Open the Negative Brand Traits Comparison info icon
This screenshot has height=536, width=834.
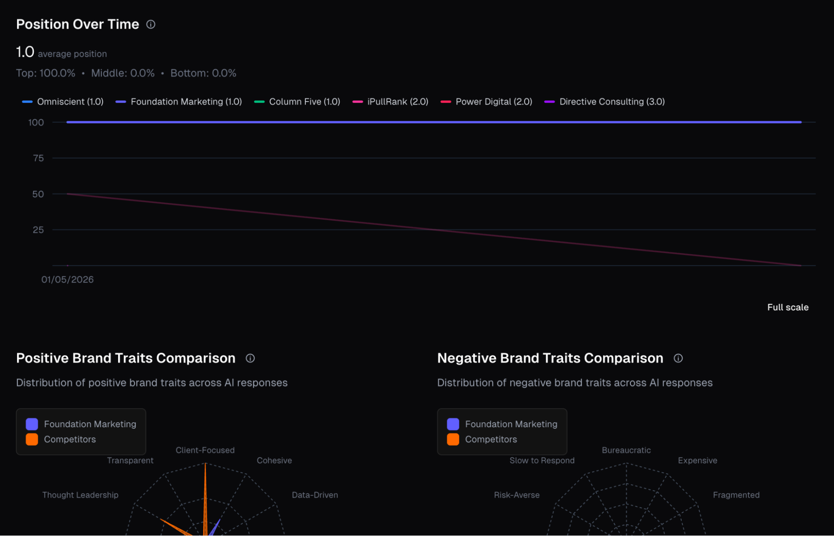point(678,358)
